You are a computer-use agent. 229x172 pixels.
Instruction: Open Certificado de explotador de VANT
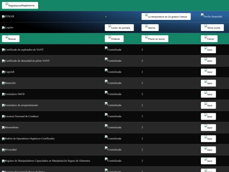point(208,50)
